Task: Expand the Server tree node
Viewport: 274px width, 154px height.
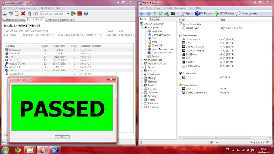Action: coord(142,67)
